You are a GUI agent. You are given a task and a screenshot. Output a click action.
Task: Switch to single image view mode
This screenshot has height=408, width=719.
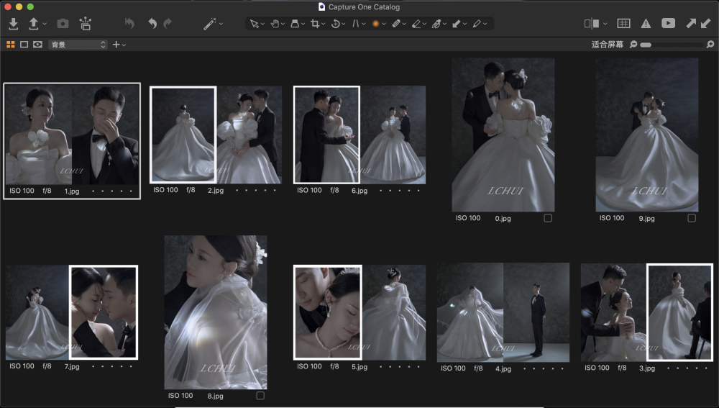[24, 45]
